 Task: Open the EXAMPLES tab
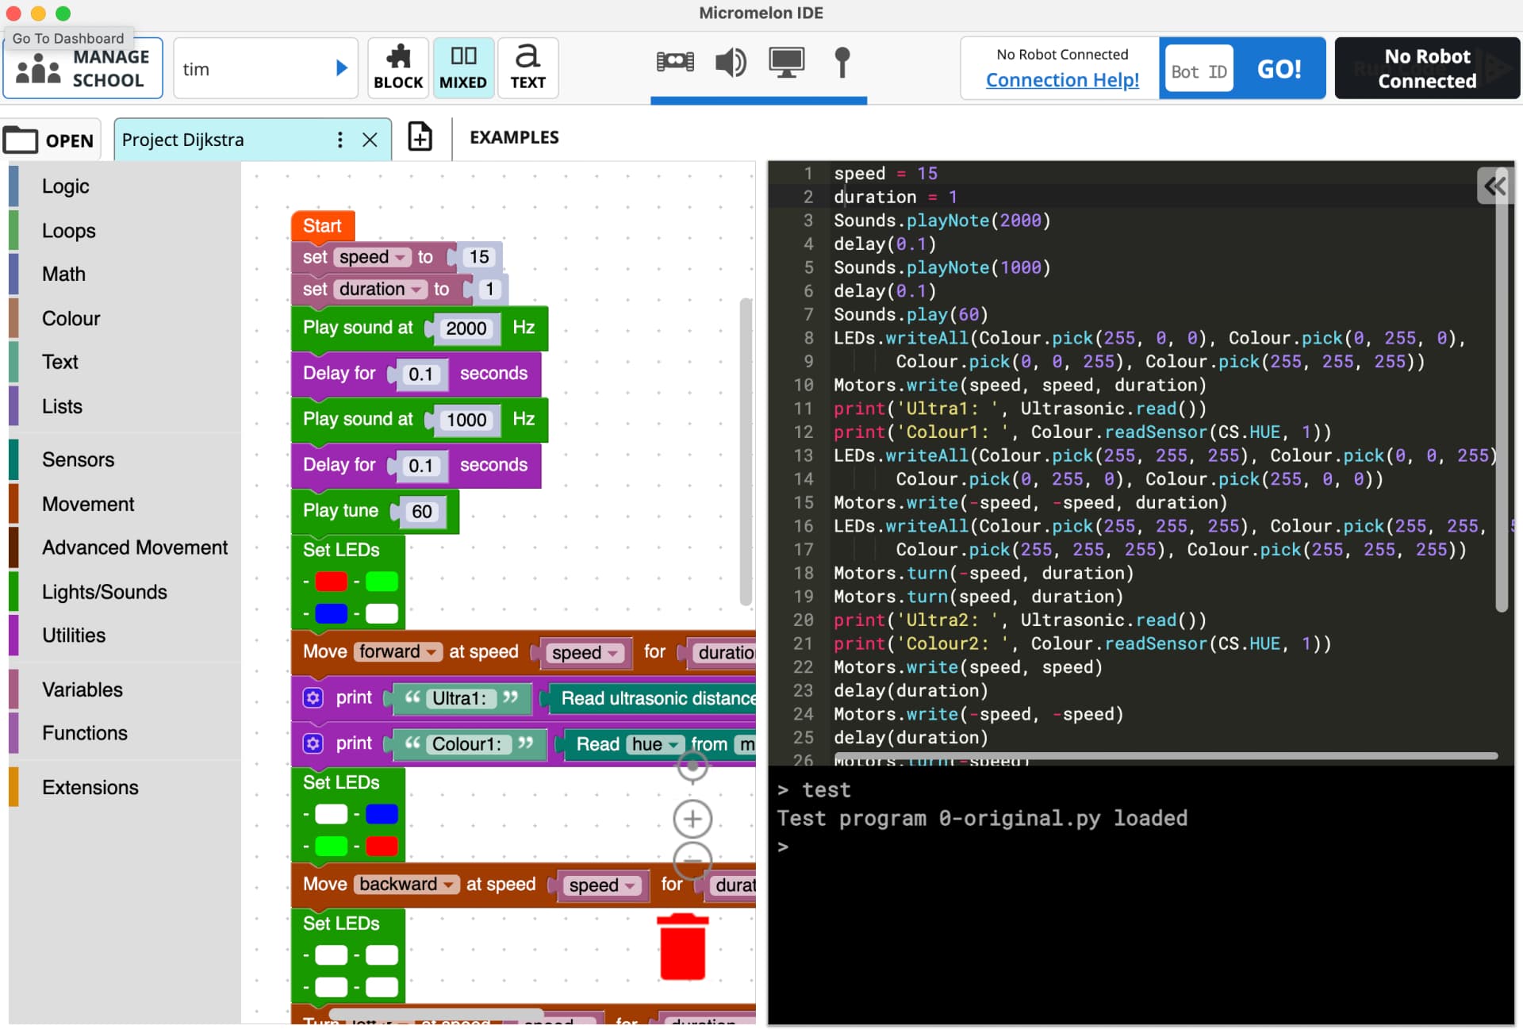[513, 137]
